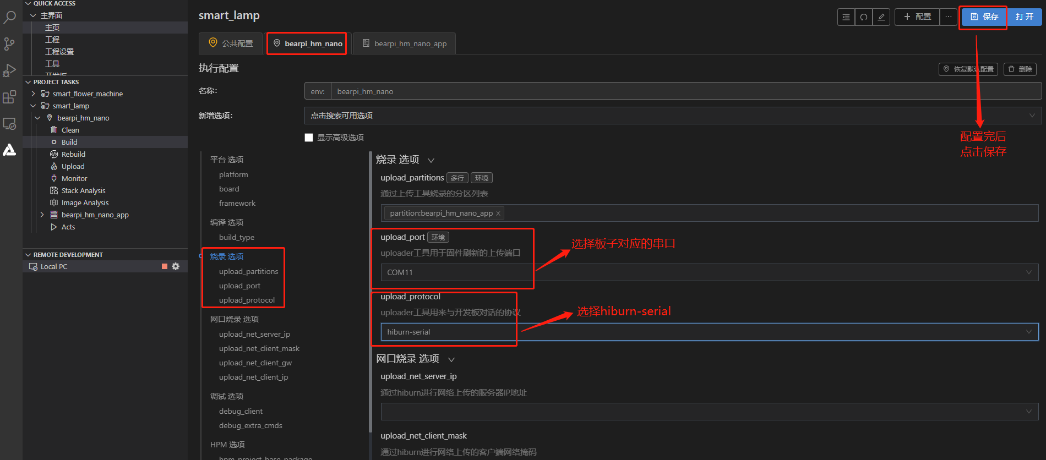Open the more options ellipsis button
Screen dimensions: 1046x460
[x=948, y=17]
